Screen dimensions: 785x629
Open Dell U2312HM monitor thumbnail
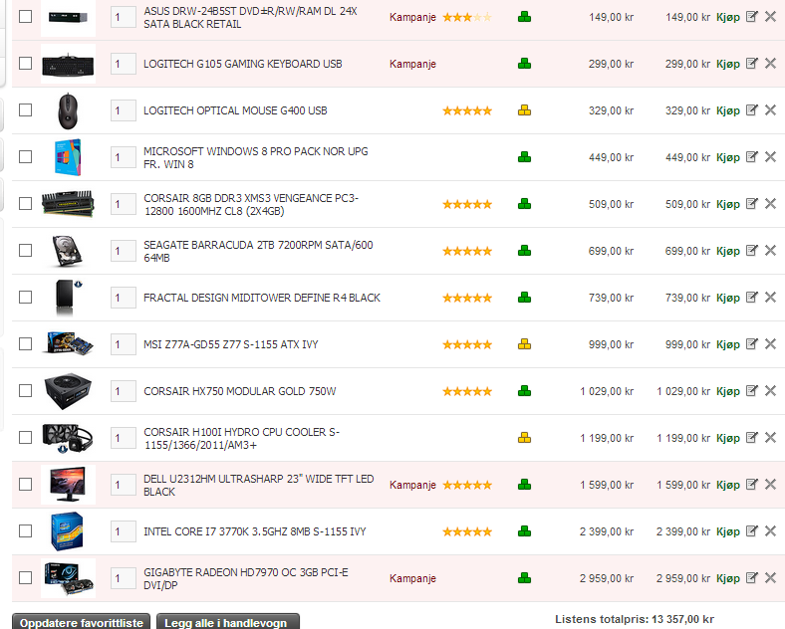coord(68,485)
